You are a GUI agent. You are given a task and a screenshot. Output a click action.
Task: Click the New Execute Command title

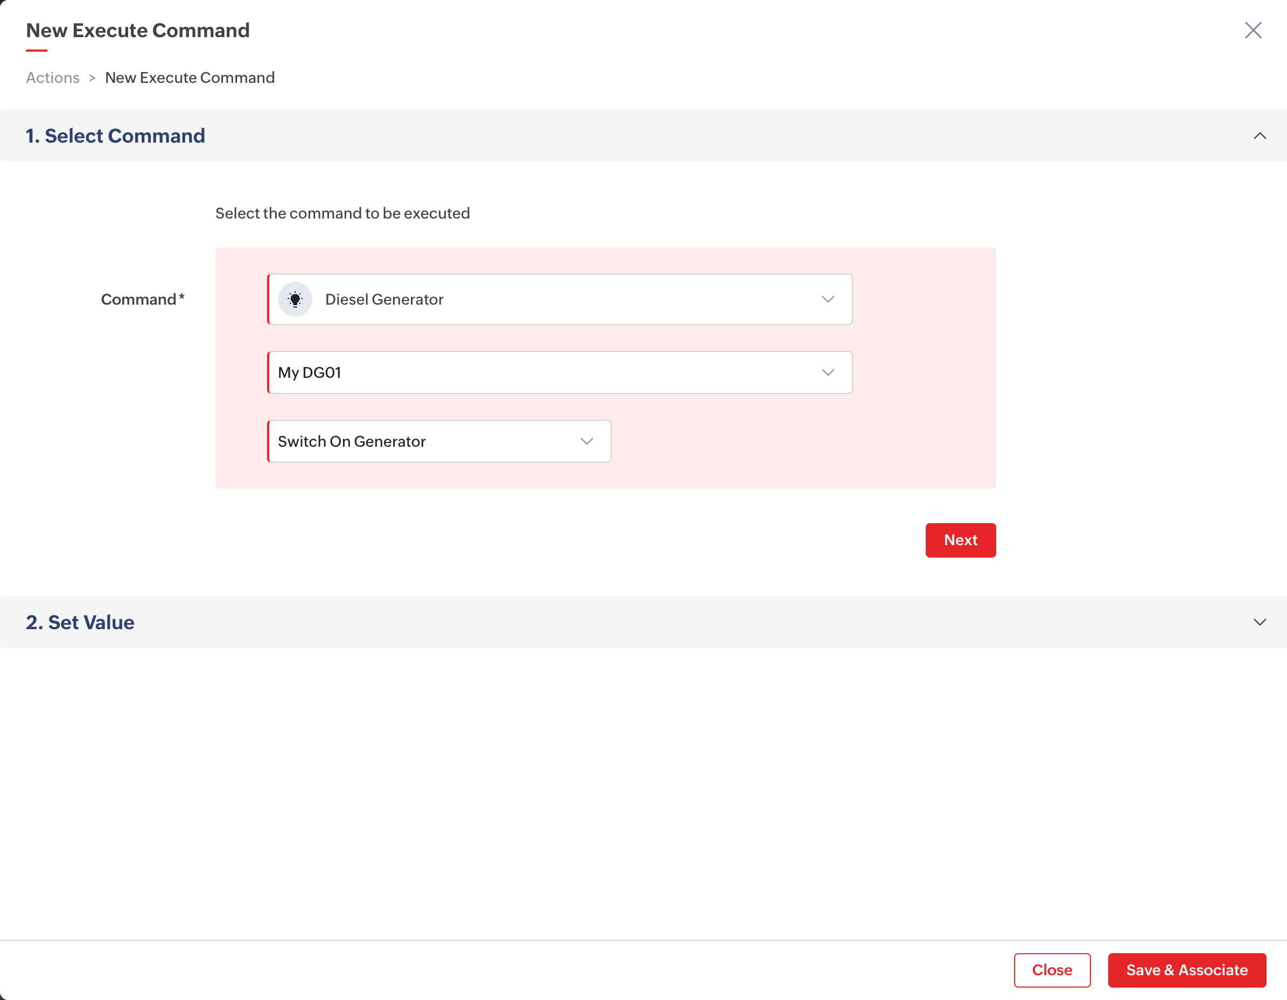coord(138,31)
